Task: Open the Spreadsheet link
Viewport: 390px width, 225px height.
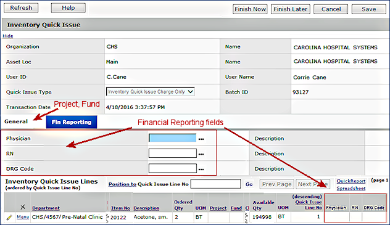Action: 351,189
